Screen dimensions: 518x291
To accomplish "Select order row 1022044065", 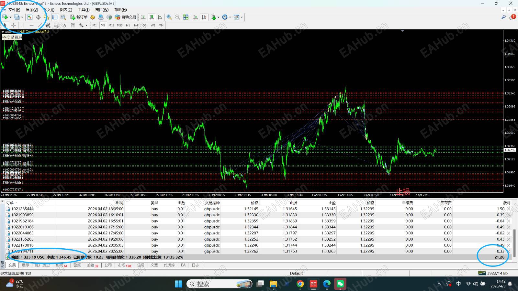I will point(258,233).
